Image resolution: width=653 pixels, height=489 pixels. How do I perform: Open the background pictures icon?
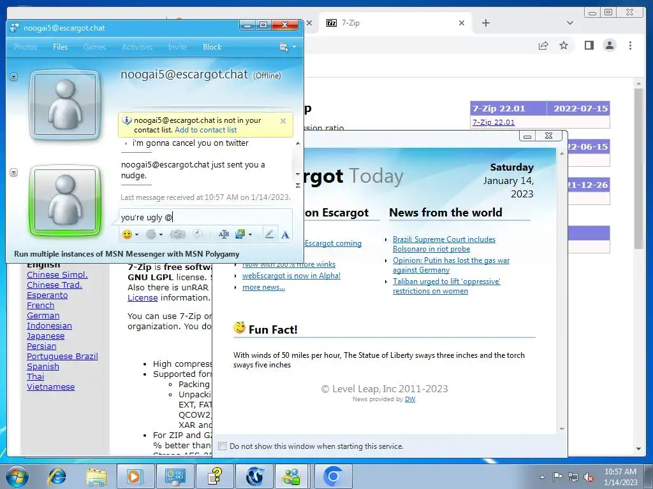click(240, 234)
